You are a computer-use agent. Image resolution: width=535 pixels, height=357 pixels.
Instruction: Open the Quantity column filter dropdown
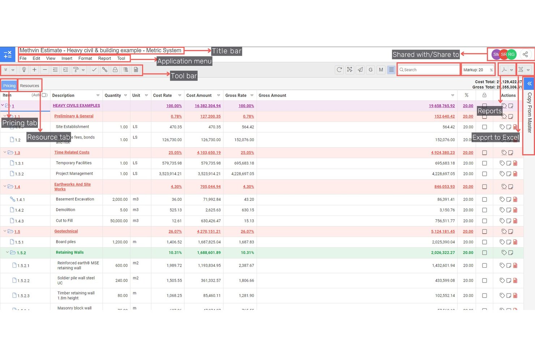[x=125, y=95]
